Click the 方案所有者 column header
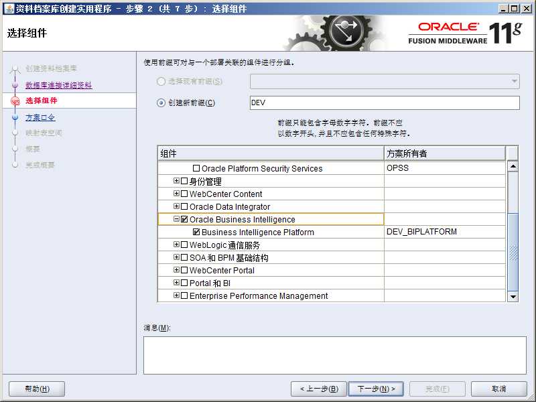This screenshot has height=402, width=536. (444, 153)
